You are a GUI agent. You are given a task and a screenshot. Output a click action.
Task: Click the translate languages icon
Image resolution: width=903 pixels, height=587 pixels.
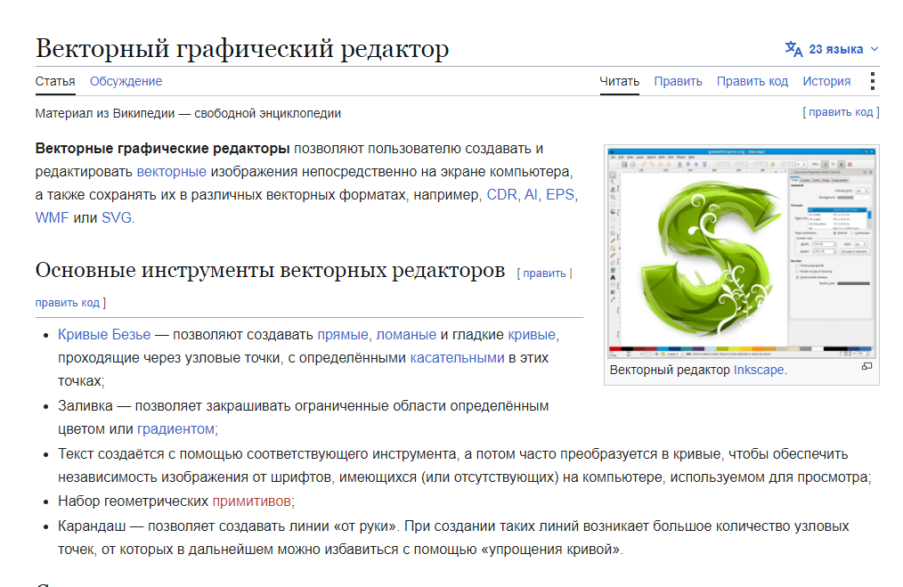click(794, 49)
